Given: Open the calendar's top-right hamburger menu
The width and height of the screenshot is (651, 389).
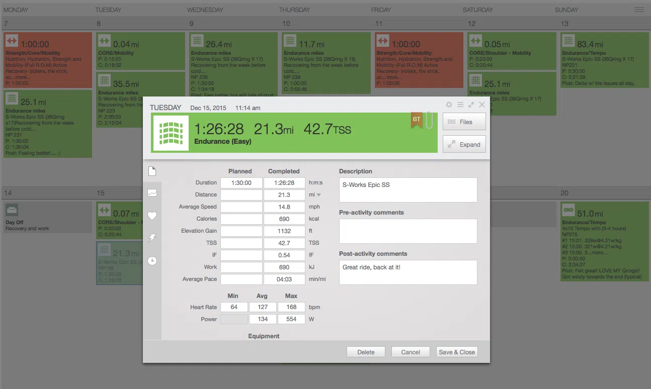Looking at the screenshot, I should click(639, 10).
